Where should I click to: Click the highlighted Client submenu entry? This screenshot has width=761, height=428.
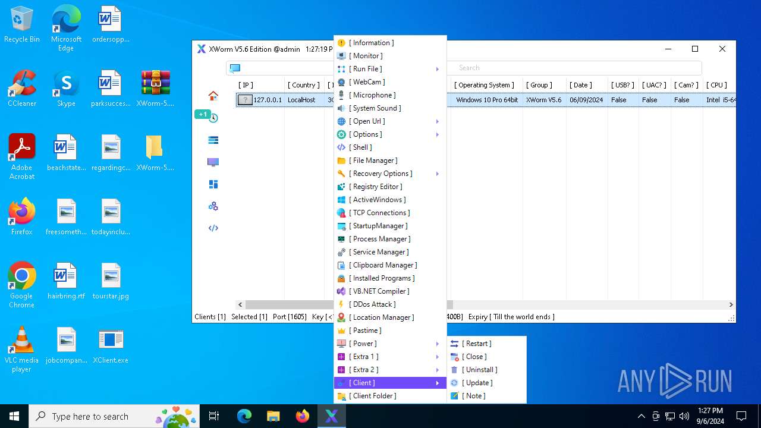[390, 383]
